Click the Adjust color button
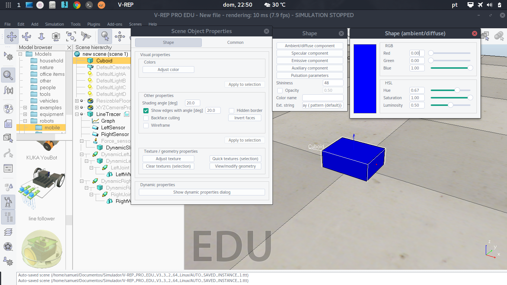Image resolution: width=507 pixels, height=285 pixels. [168, 69]
